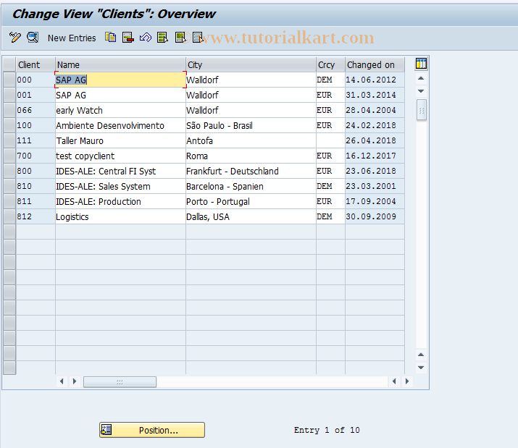
Task: Select row selector for client 800
Action: point(9,171)
